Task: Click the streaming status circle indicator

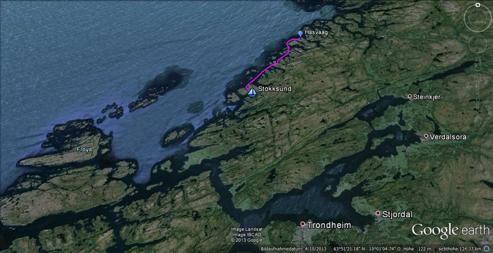Action: [x=486, y=249]
